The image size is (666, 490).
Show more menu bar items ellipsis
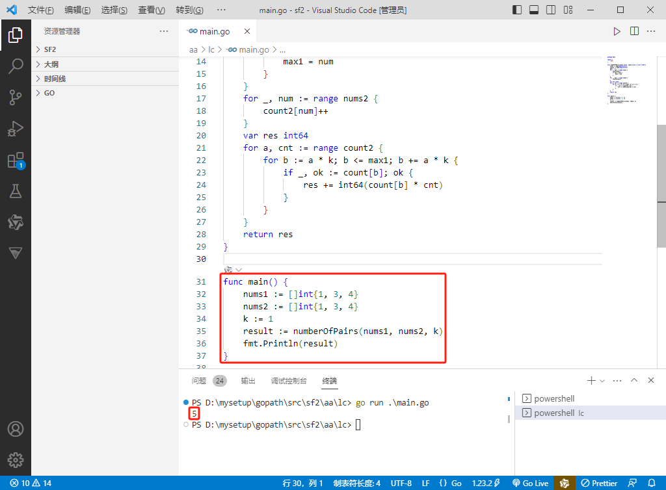pos(221,10)
